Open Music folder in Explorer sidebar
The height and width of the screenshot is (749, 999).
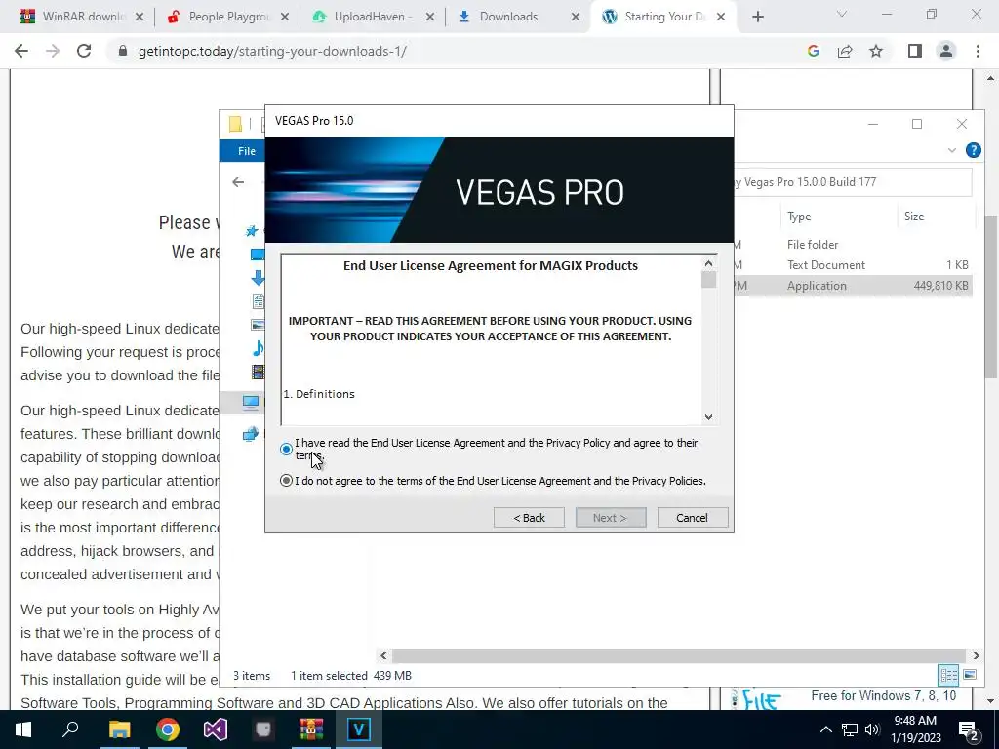click(258, 348)
